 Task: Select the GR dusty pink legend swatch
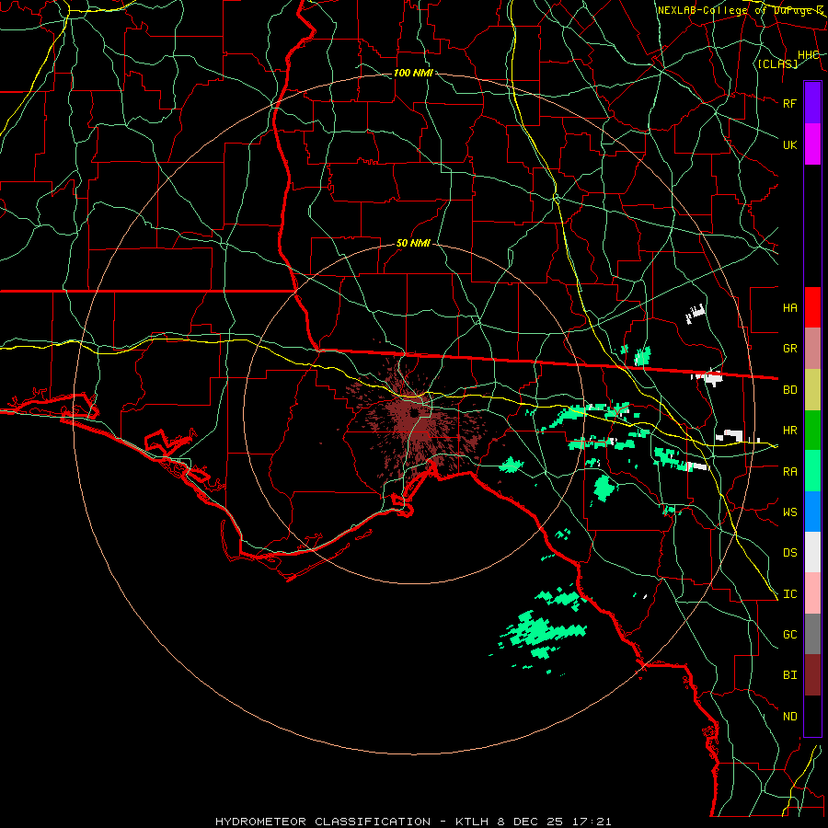click(x=812, y=349)
